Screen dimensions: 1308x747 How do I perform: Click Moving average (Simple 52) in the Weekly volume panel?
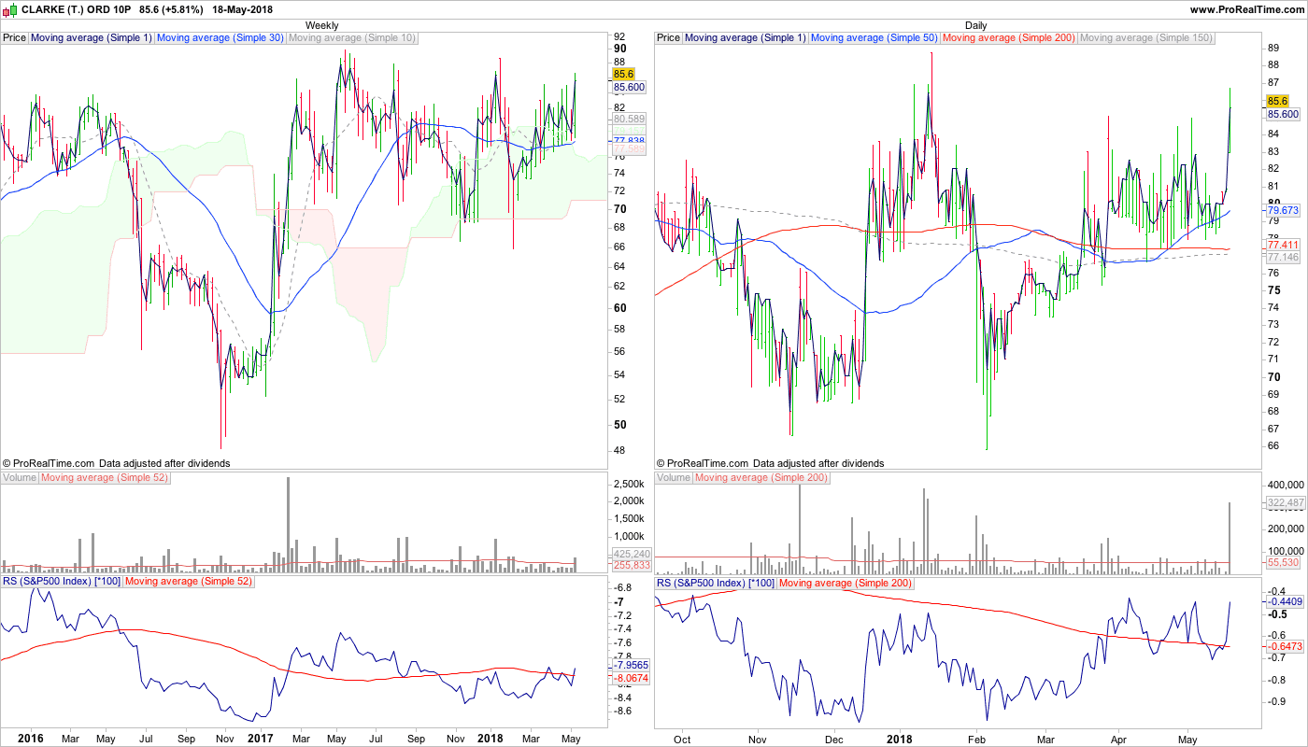(105, 478)
